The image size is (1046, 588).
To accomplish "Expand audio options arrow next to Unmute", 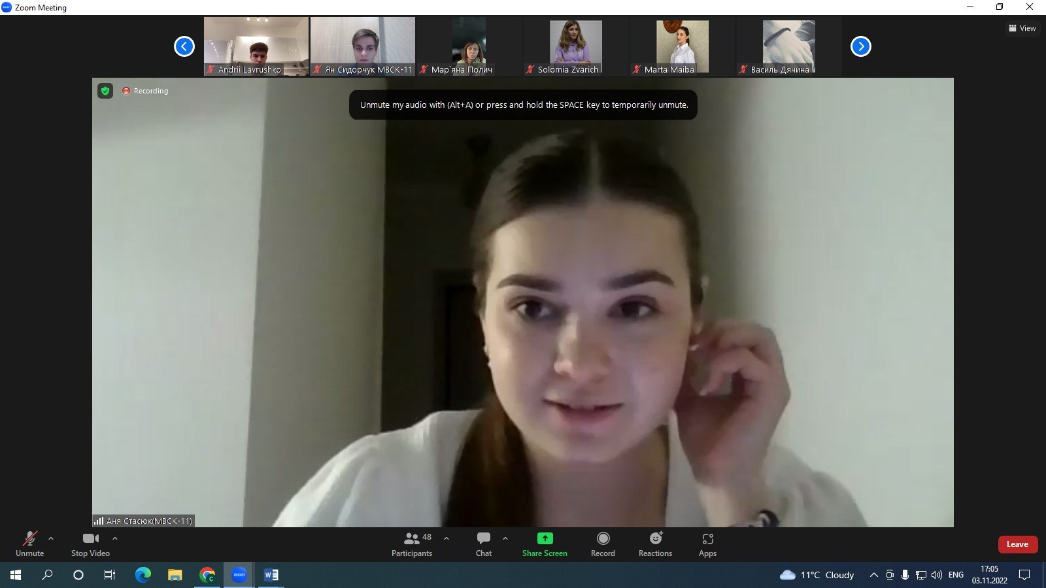I will click(x=51, y=538).
